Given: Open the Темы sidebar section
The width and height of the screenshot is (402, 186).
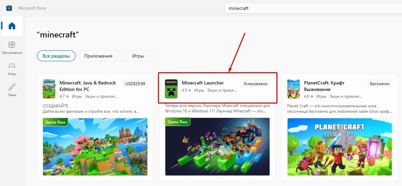Looking at the screenshot, I should tap(12, 90).
